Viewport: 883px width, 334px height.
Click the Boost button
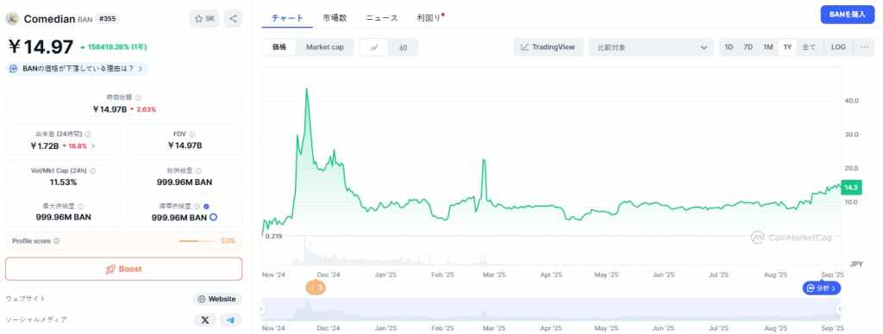click(124, 269)
